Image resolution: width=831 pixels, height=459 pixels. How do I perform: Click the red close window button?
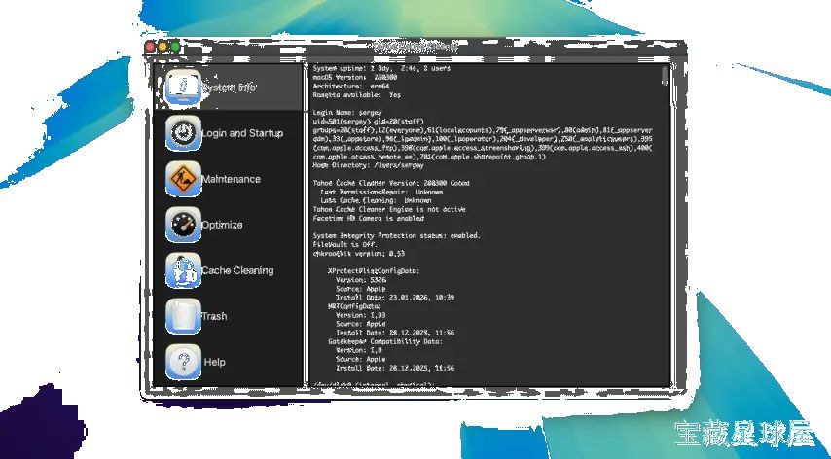[150, 47]
